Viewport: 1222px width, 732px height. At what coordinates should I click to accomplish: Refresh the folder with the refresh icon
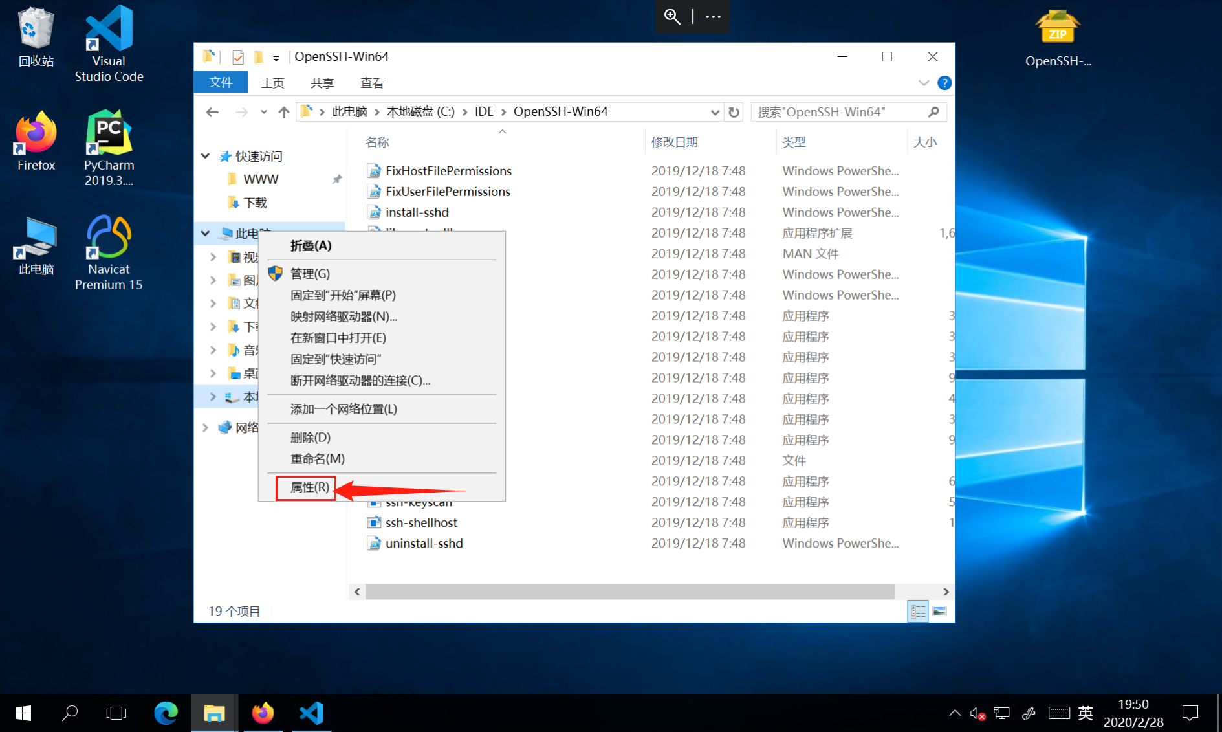pyautogui.click(x=734, y=111)
